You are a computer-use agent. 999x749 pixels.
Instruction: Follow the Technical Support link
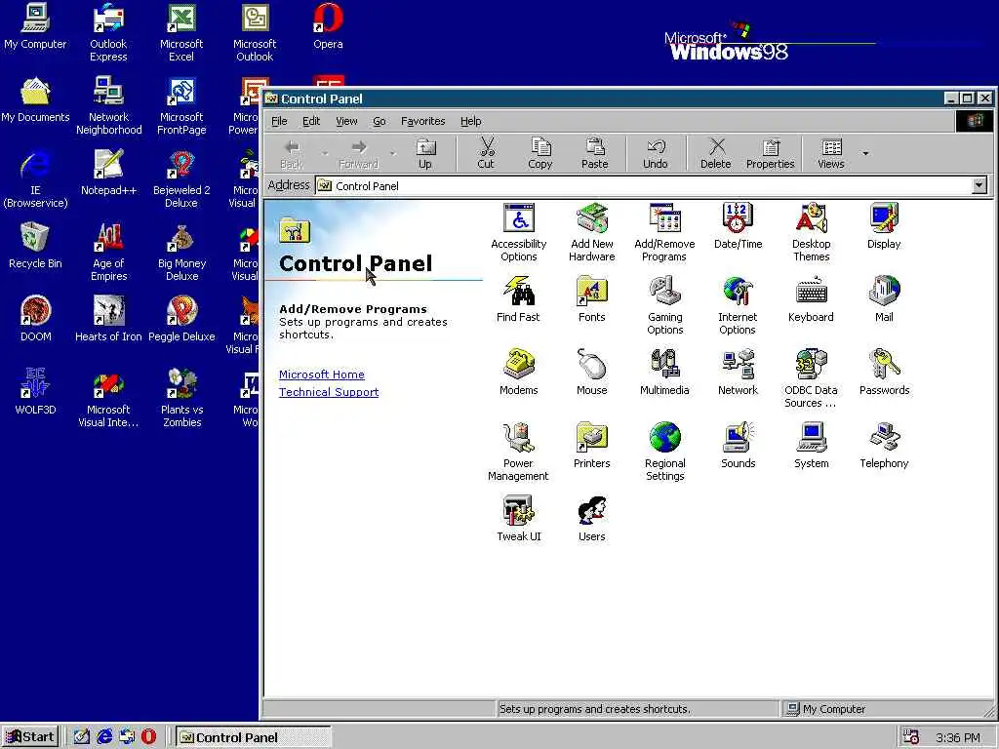(x=329, y=392)
